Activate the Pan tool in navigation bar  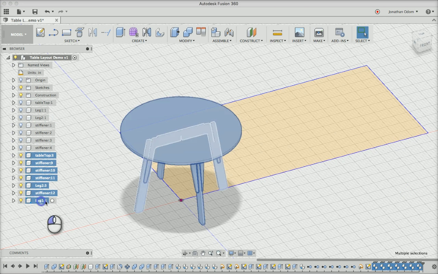pyautogui.click(x=203, y=253)
